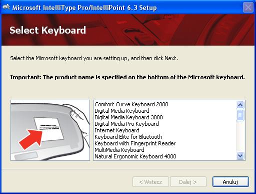256x194 pixels.
Task: Select Natural Ergonomic Keyboard 4000
Action: click(135, 156)
